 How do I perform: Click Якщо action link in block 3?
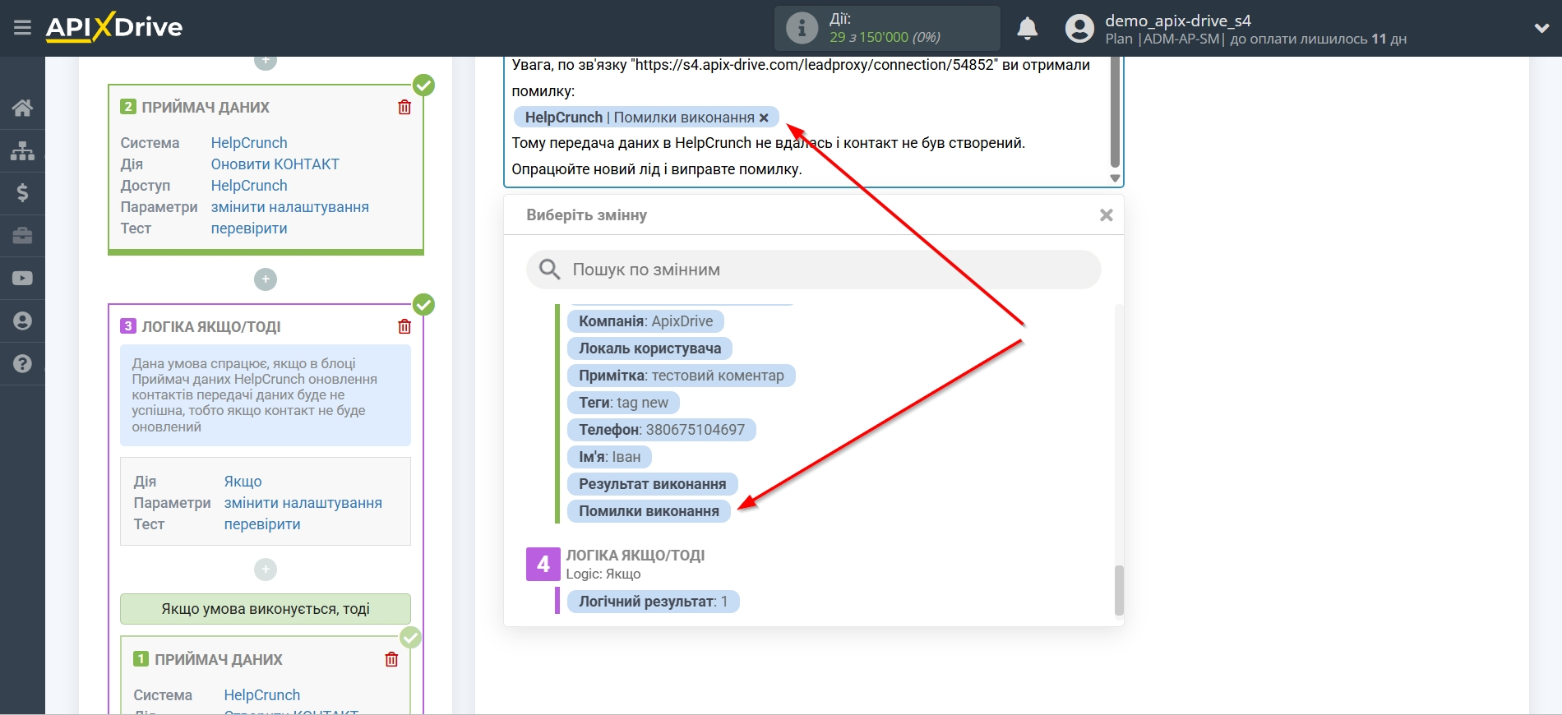tap(243, 482)
